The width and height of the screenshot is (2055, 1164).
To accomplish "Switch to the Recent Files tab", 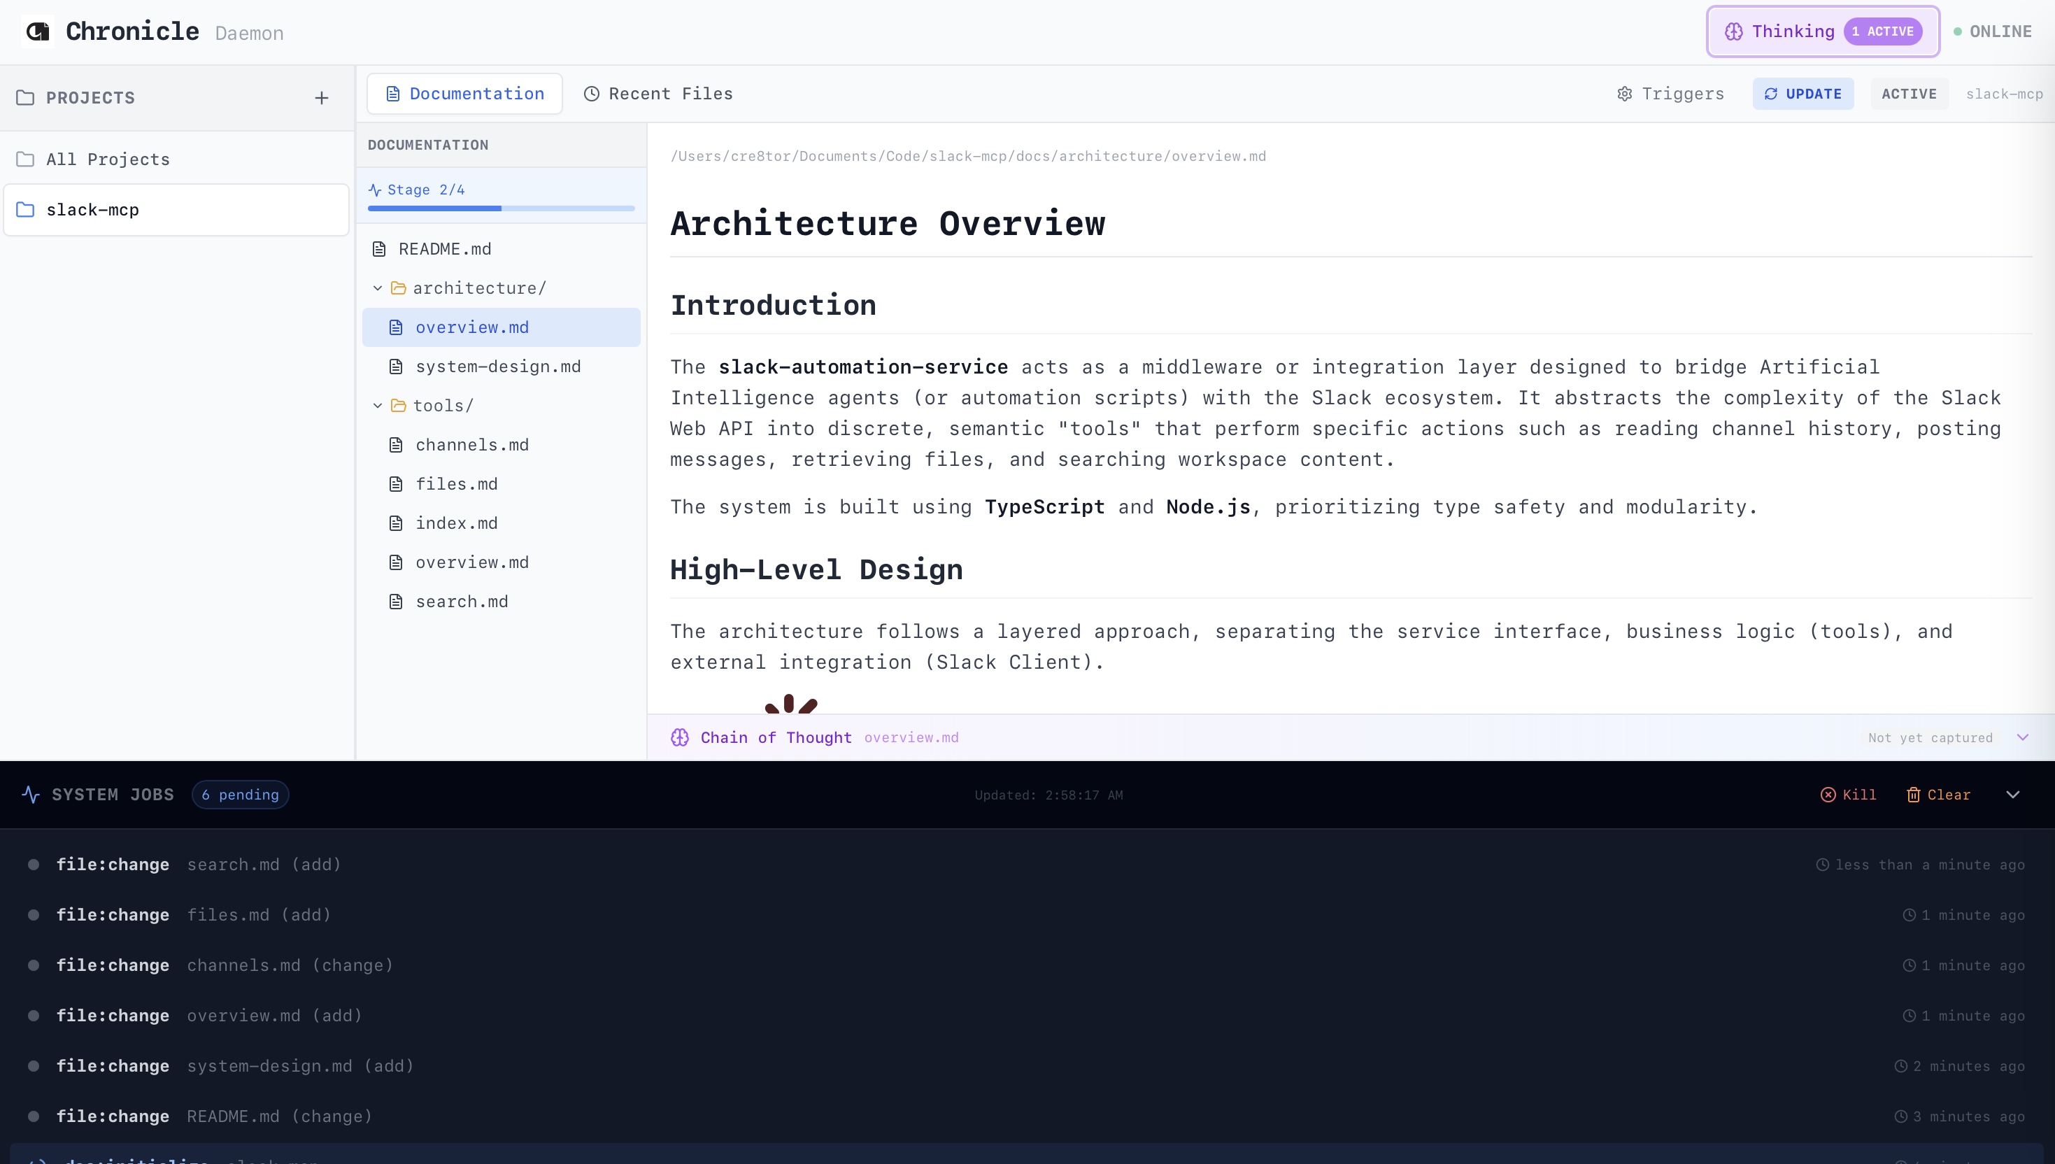I will click(x=657, y=94).
